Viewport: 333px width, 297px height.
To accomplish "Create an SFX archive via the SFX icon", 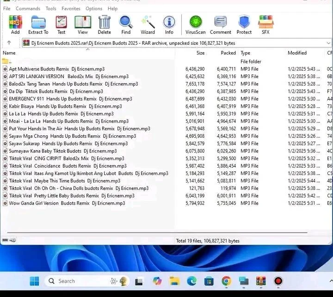I will pos(265,24).
